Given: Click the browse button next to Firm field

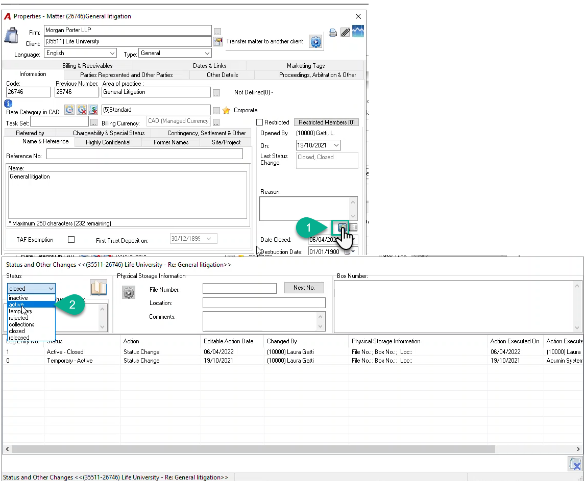Looking at the screenshot, I should point(217,32).
